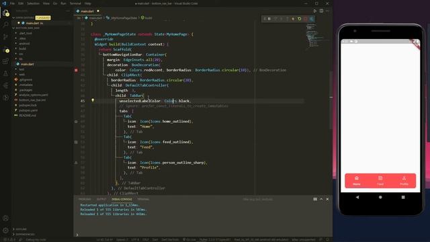Click the person icon preview in gutter

pos(76,163)
